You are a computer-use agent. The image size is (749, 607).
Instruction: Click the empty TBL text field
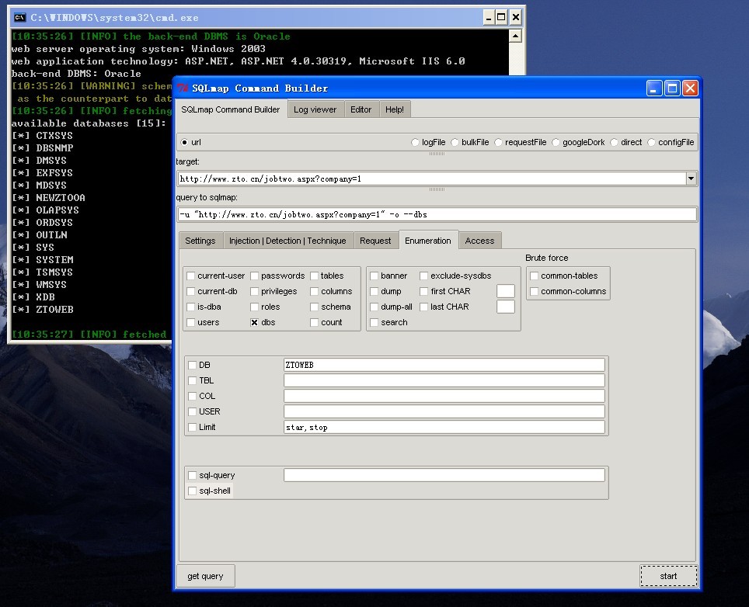click(444, 380)
